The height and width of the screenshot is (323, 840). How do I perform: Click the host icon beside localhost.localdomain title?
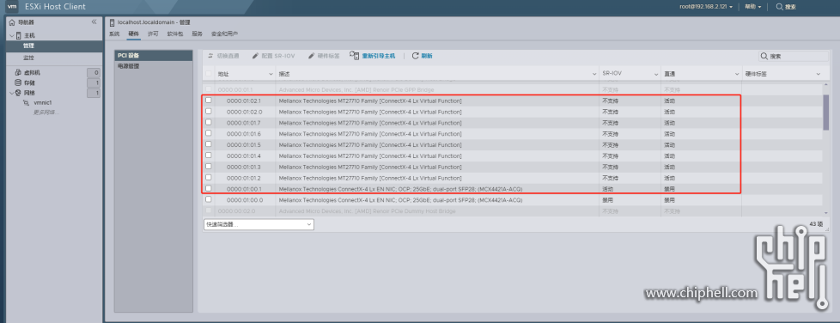(x=112, y=22)
